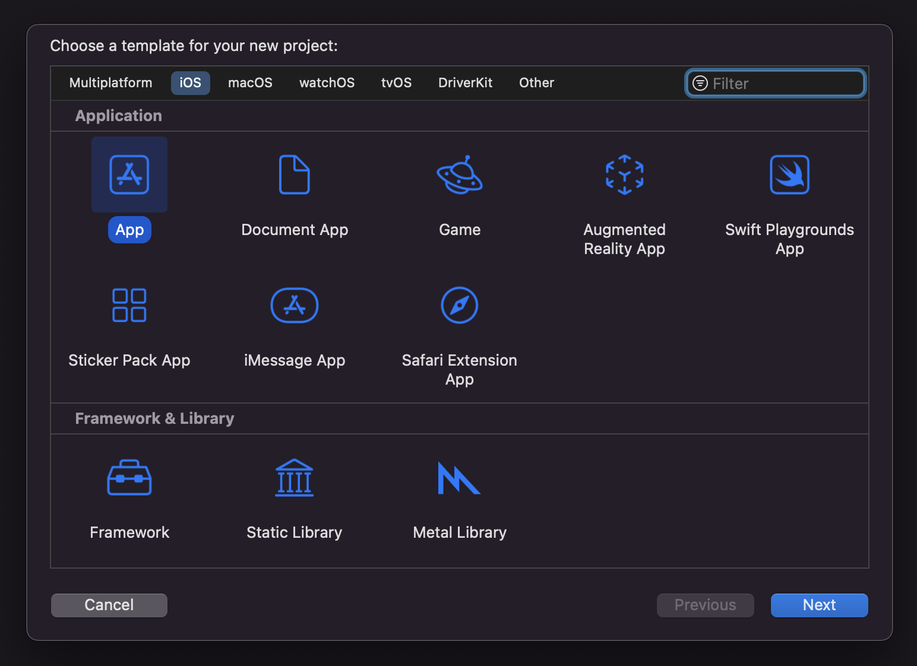
Task: Choose the Swift Playgrounds App icon
Action: [789, 175]
